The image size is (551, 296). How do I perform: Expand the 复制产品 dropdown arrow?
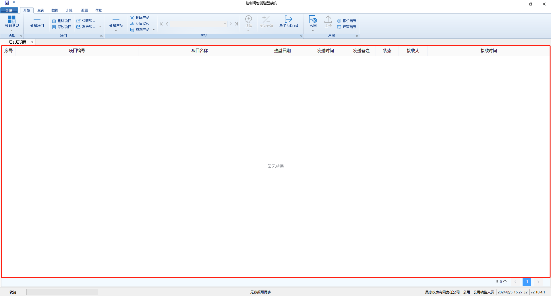click(154, 30)
